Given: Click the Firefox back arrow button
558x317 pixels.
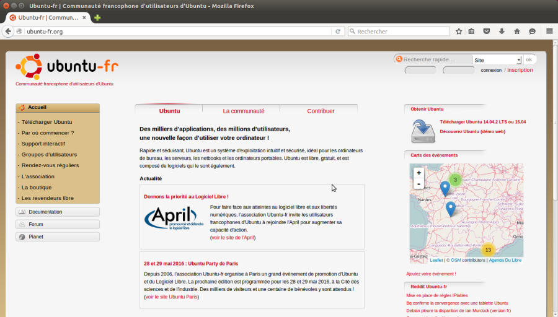Looking at the screenshot, I should pos(8,32).
